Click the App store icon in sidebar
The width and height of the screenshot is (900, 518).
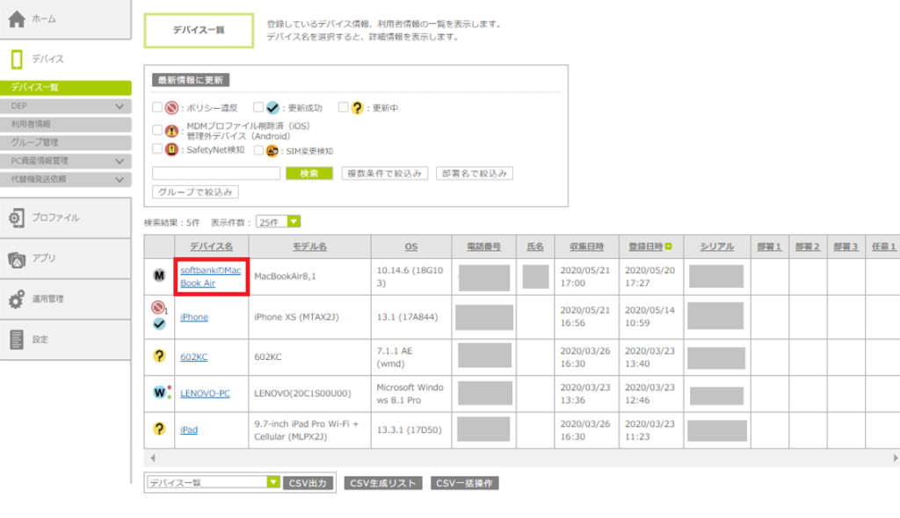tap(17, 258)
